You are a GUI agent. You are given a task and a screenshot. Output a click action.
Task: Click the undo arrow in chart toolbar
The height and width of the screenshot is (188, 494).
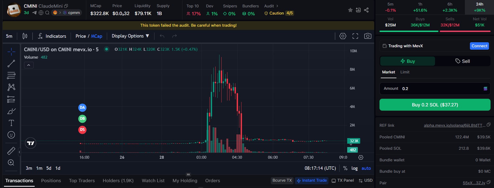162,36
